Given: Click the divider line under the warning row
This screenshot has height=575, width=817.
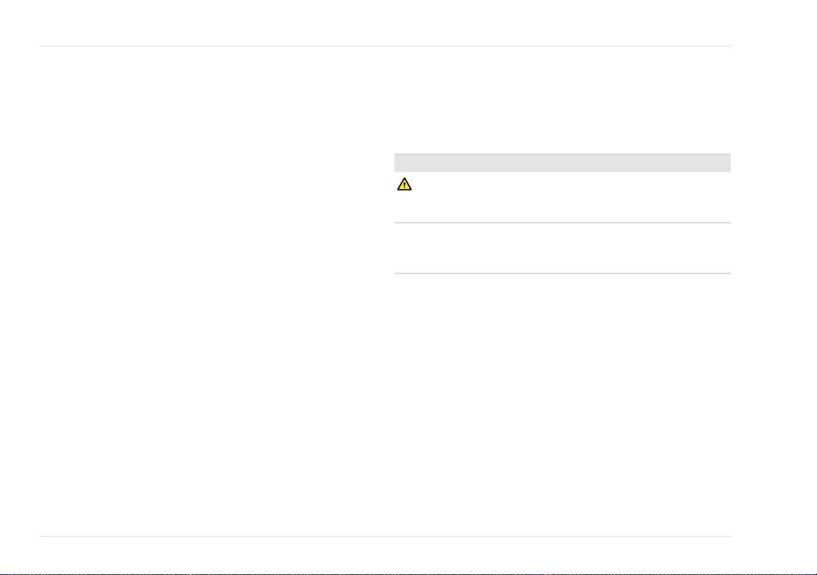Looking at the screenshot, I should (562, 223).
